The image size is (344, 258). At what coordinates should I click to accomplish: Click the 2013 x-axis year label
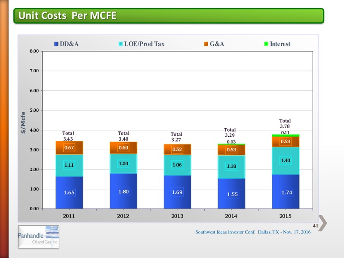tap(177, 216)
